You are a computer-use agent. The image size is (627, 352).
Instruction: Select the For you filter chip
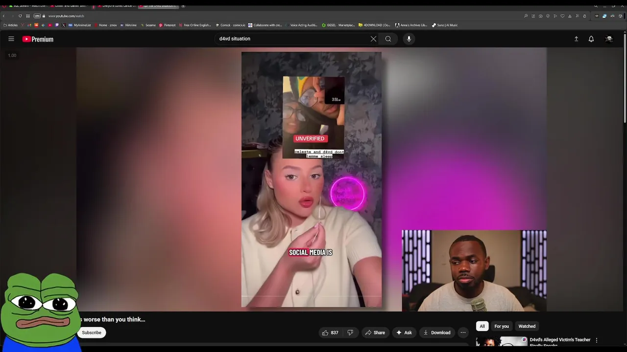pos(502,326)
